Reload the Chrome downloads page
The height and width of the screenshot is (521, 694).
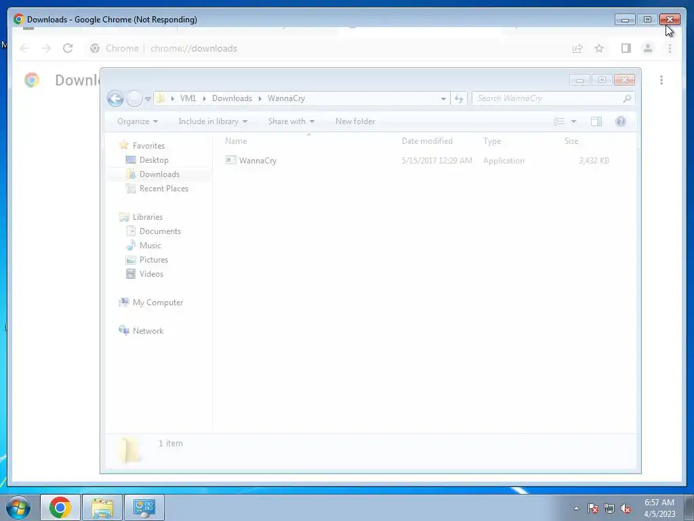(68, 48)
